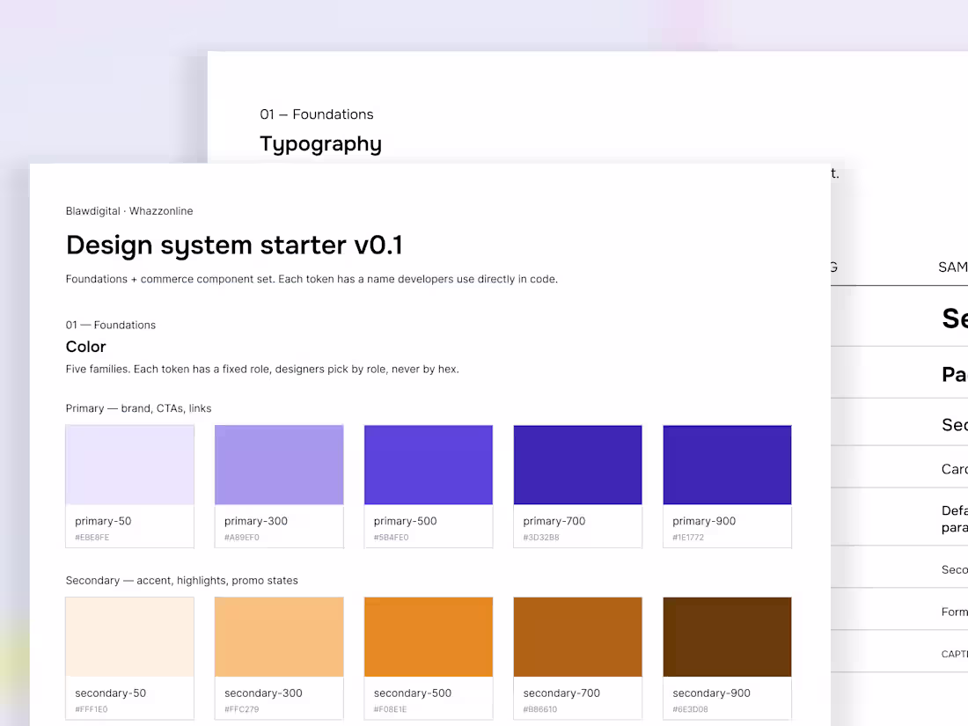Image resolution: width=968 pixels, height=726 pixels.
Task: Choose the primary-700 color swatch
Action: click(x=578, y=465)
